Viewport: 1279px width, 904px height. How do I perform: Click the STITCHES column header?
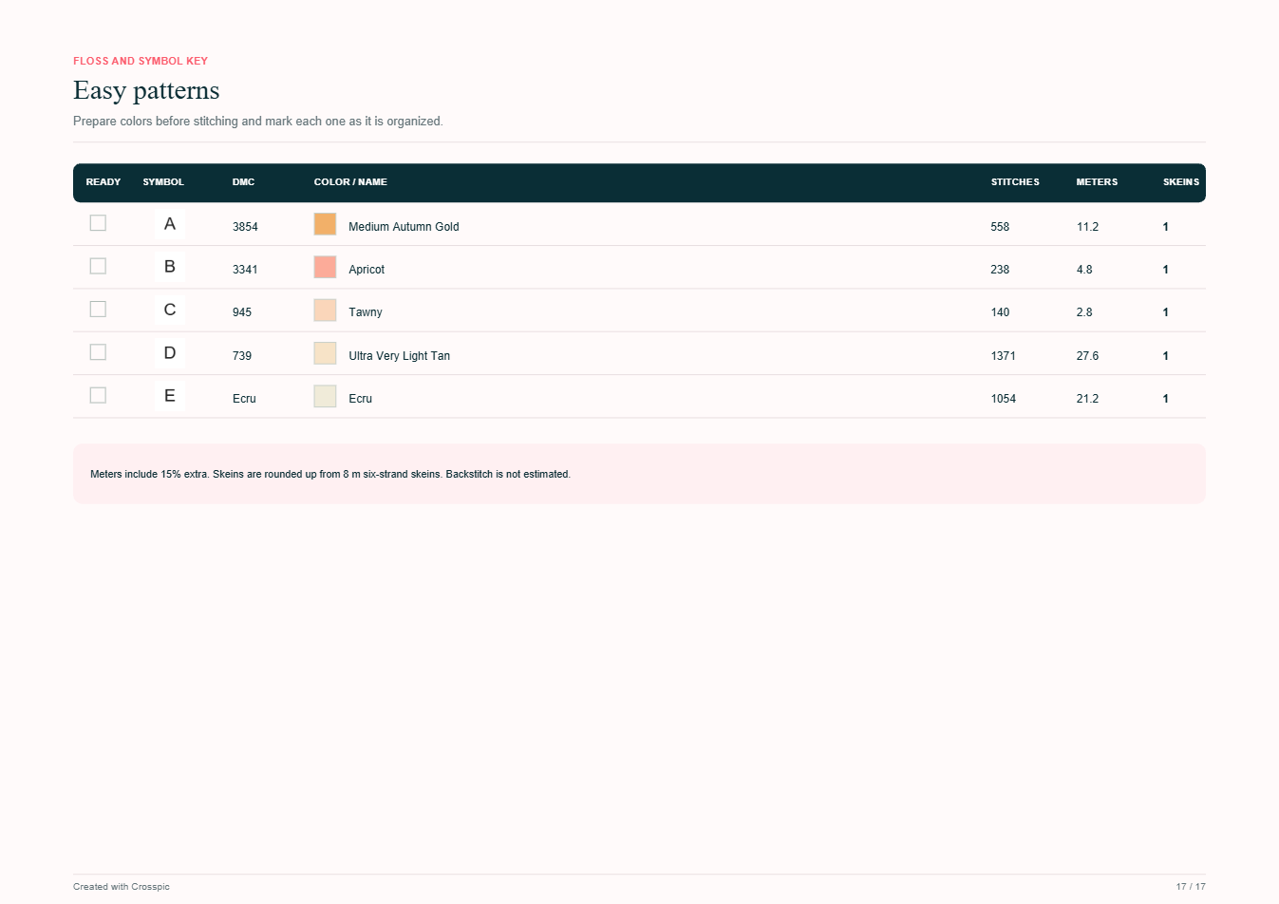click(1015, 182)
